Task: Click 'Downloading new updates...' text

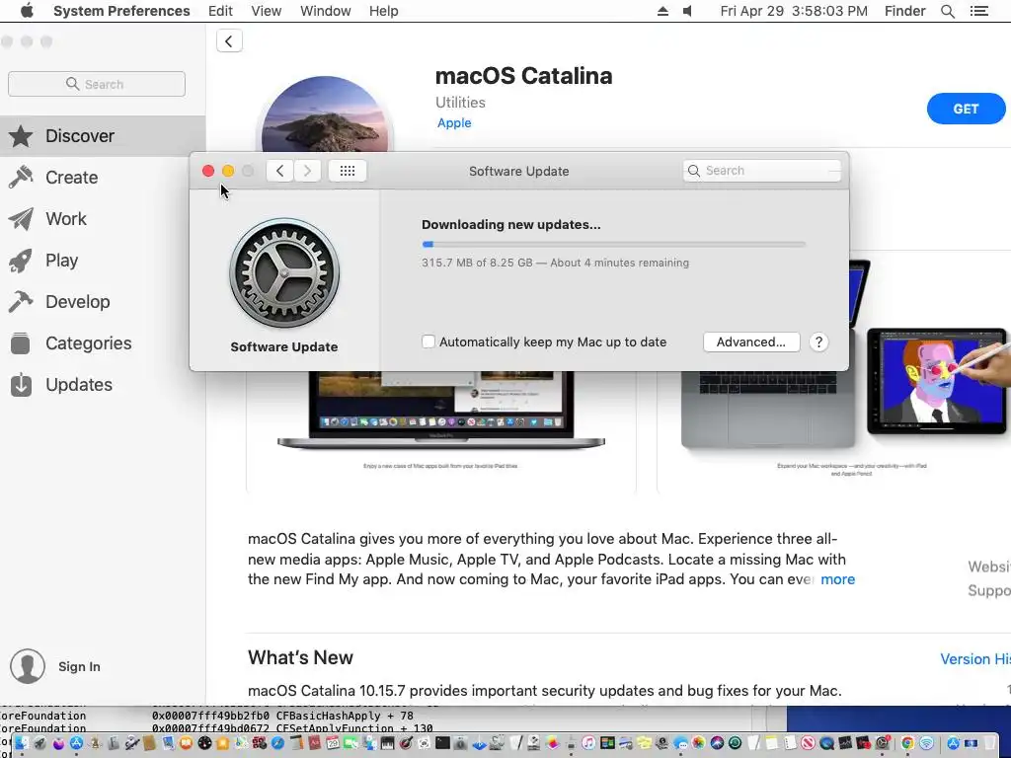Action: pyautogui.click(x=510, y=225)
